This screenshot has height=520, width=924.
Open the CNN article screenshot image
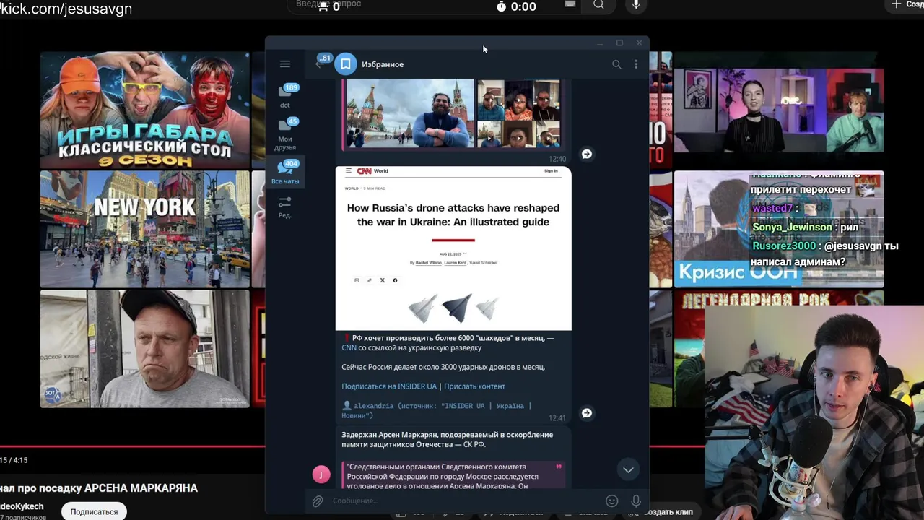(453, 248)
